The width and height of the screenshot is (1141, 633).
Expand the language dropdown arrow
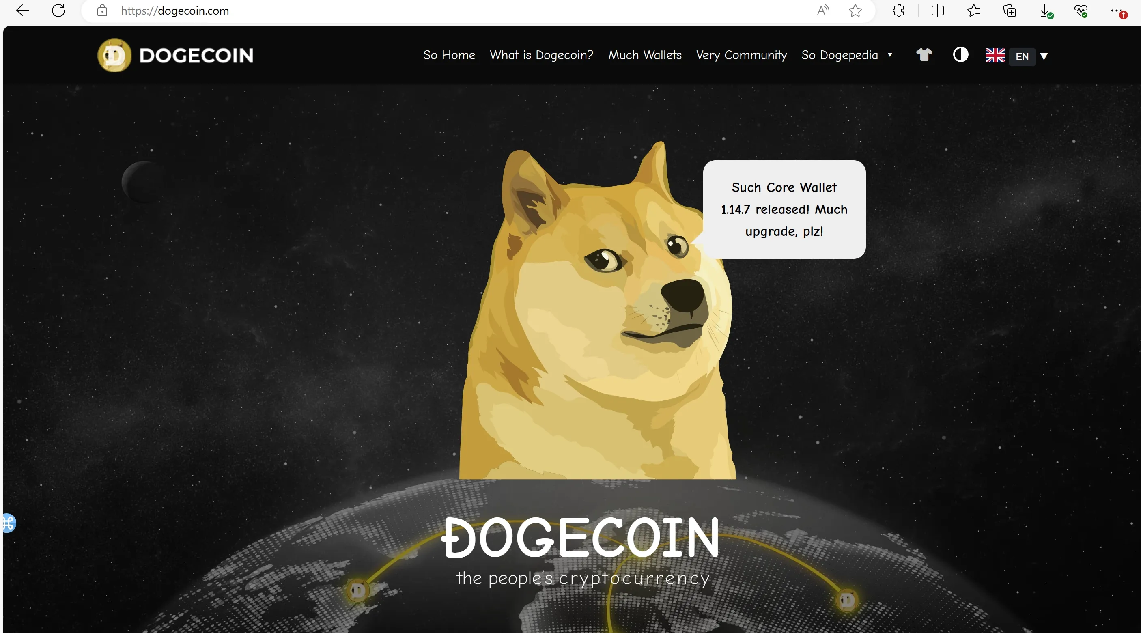pyautogui.click(x=1044, y=56)
